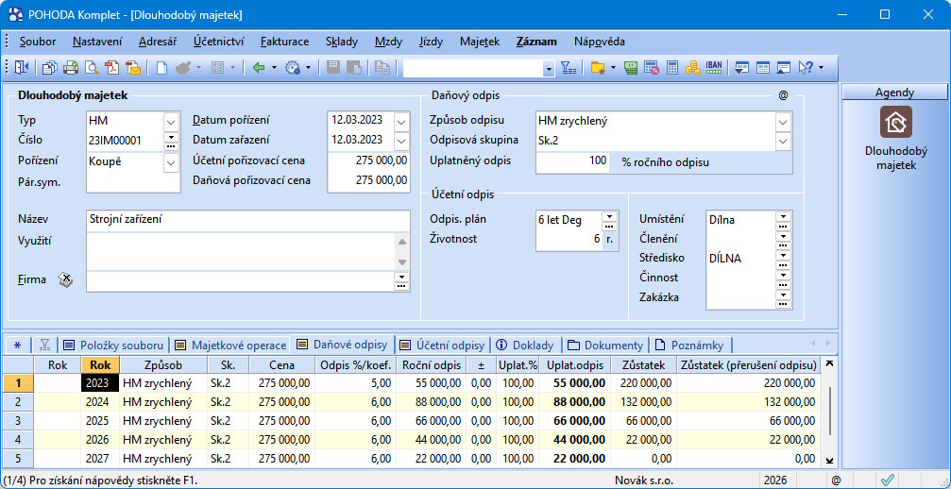Open the Dlouhodobý majetek agenda icon

click(x=895, y=122)
